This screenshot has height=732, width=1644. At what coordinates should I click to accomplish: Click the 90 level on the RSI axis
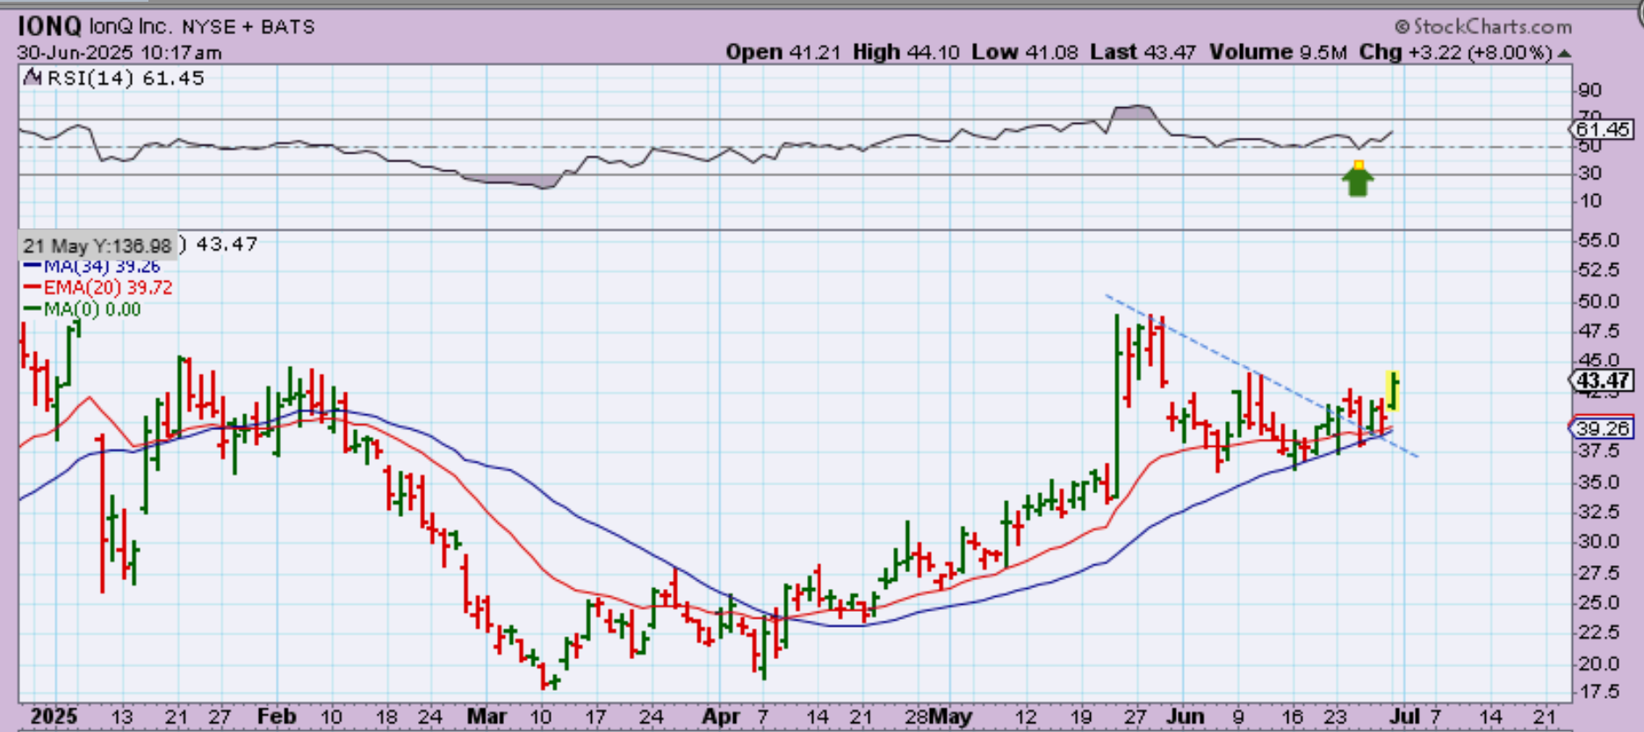[1590, 90]
